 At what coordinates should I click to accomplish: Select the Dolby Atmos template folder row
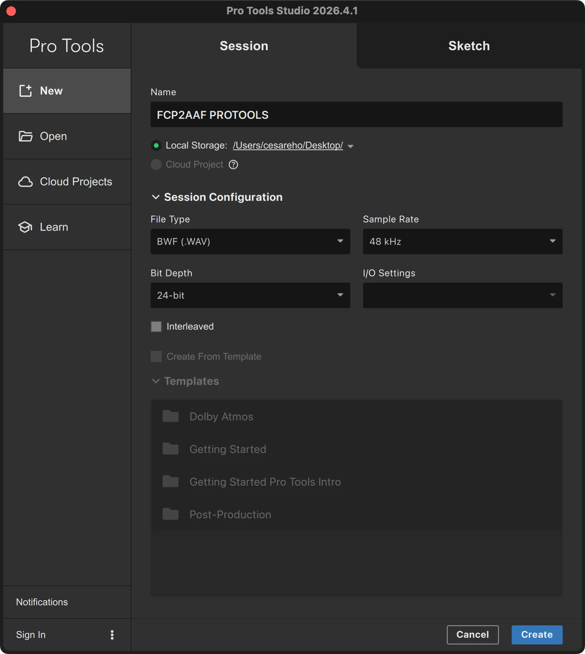point(356,416)
